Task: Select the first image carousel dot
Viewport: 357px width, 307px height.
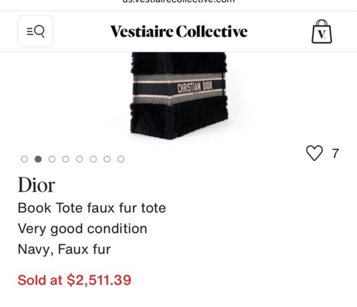Action: pyautogui.click(x=24, y=159)
